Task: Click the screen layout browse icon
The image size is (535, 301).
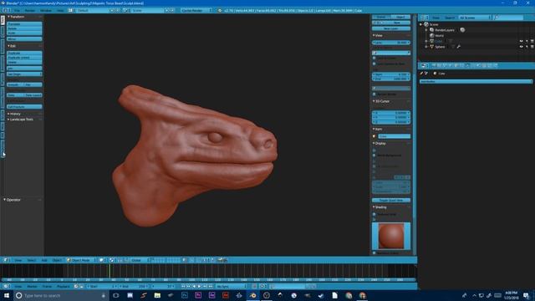Action: pos(70,11)
